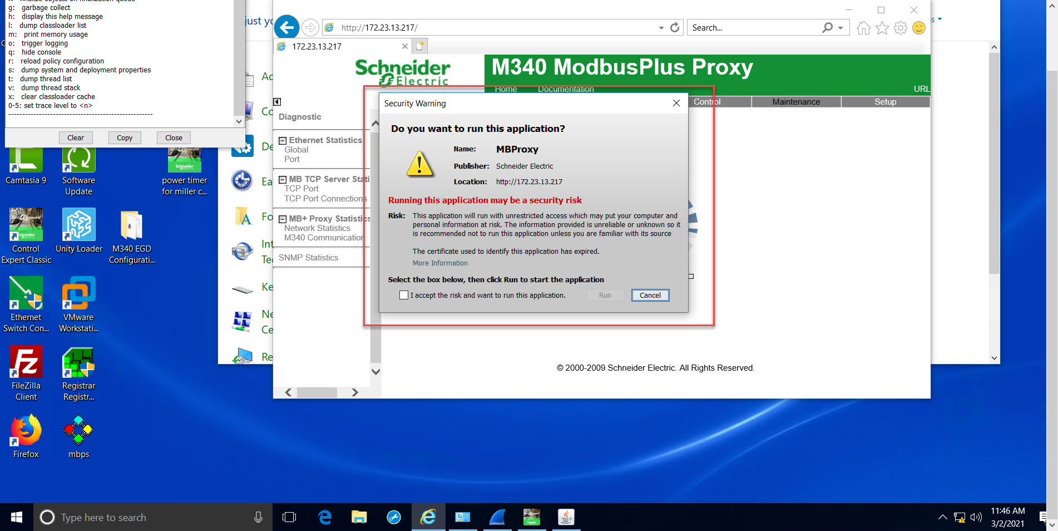
Task: Open the Registrar Registry desktop icon
Action: point(78,373)
